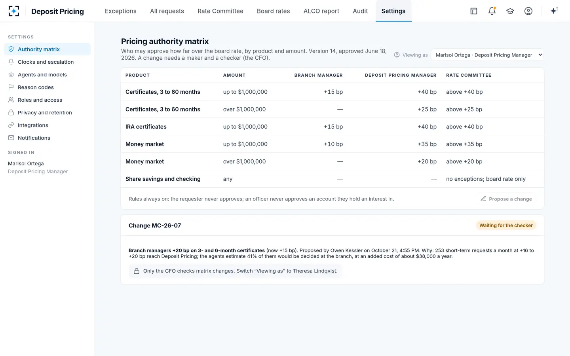Click the lock icon beside Privacy and retention
570x356 pixels.
point(11,113)
